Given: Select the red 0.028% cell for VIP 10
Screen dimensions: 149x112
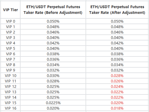Looking at the screenshot, I should click(x=117, y=76).
